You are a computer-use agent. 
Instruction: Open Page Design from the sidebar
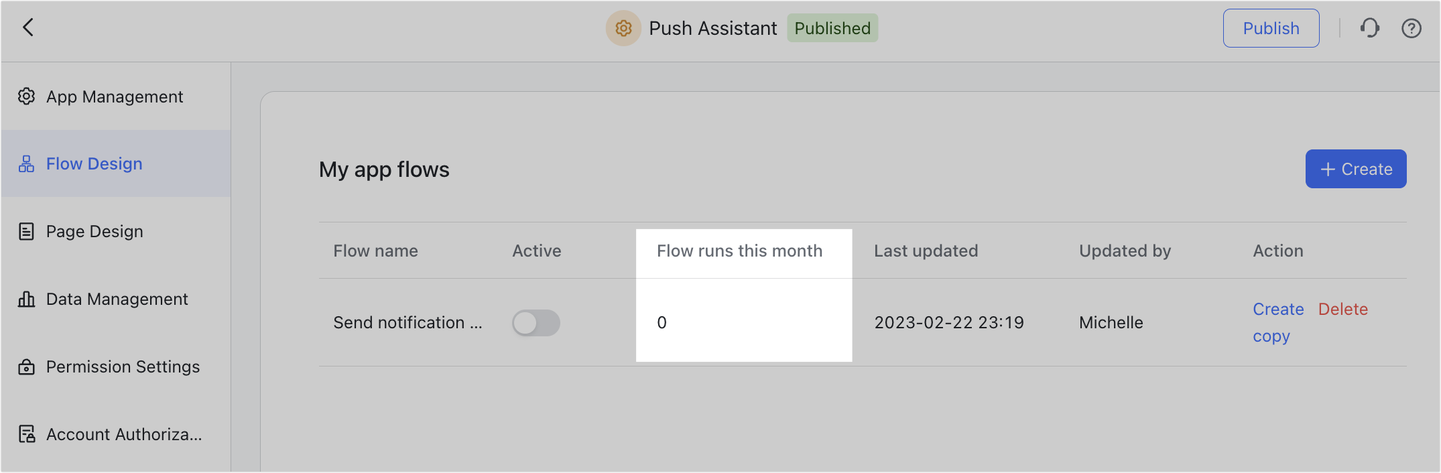tap(94, 231)
